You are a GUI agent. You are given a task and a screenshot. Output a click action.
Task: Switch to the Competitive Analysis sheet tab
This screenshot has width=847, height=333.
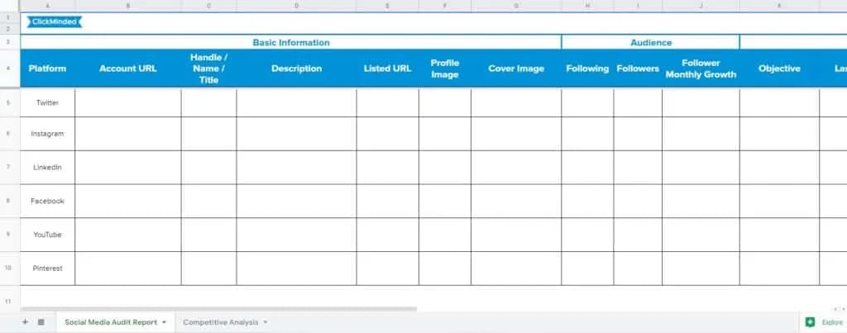pyautogui.click(x=220, y=322)
